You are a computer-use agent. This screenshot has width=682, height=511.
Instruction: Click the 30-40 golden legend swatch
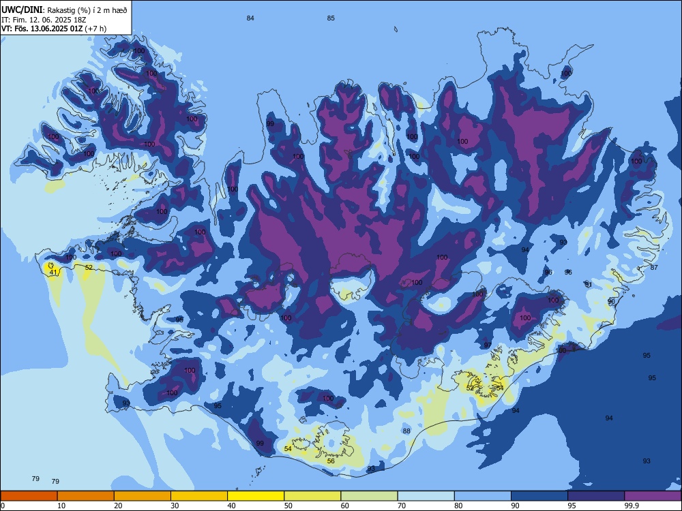(x=199, y=496)
